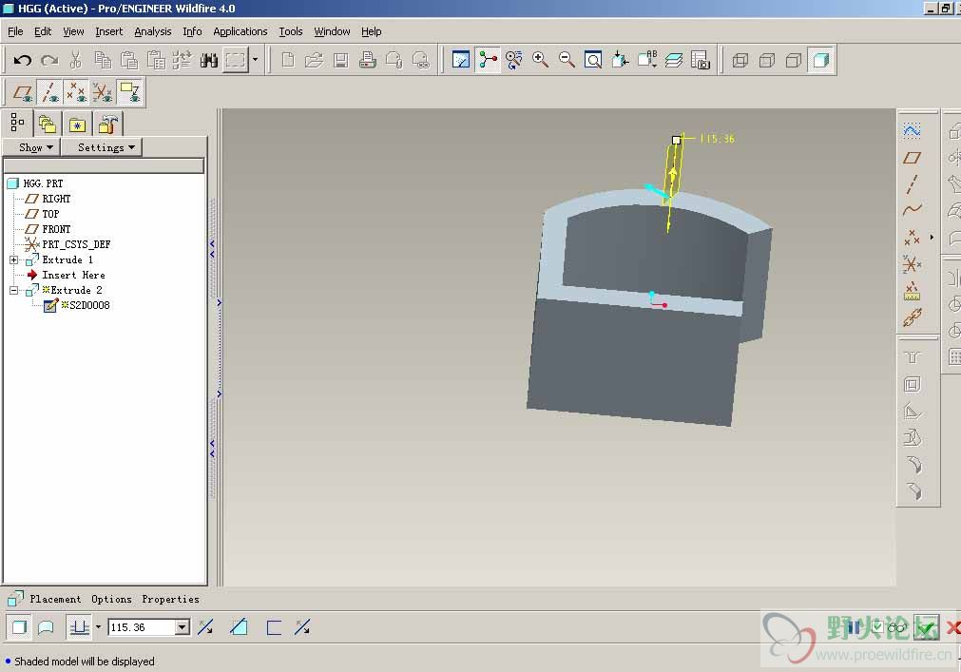Select the Shell tool on right toolbar

[913, 384]
